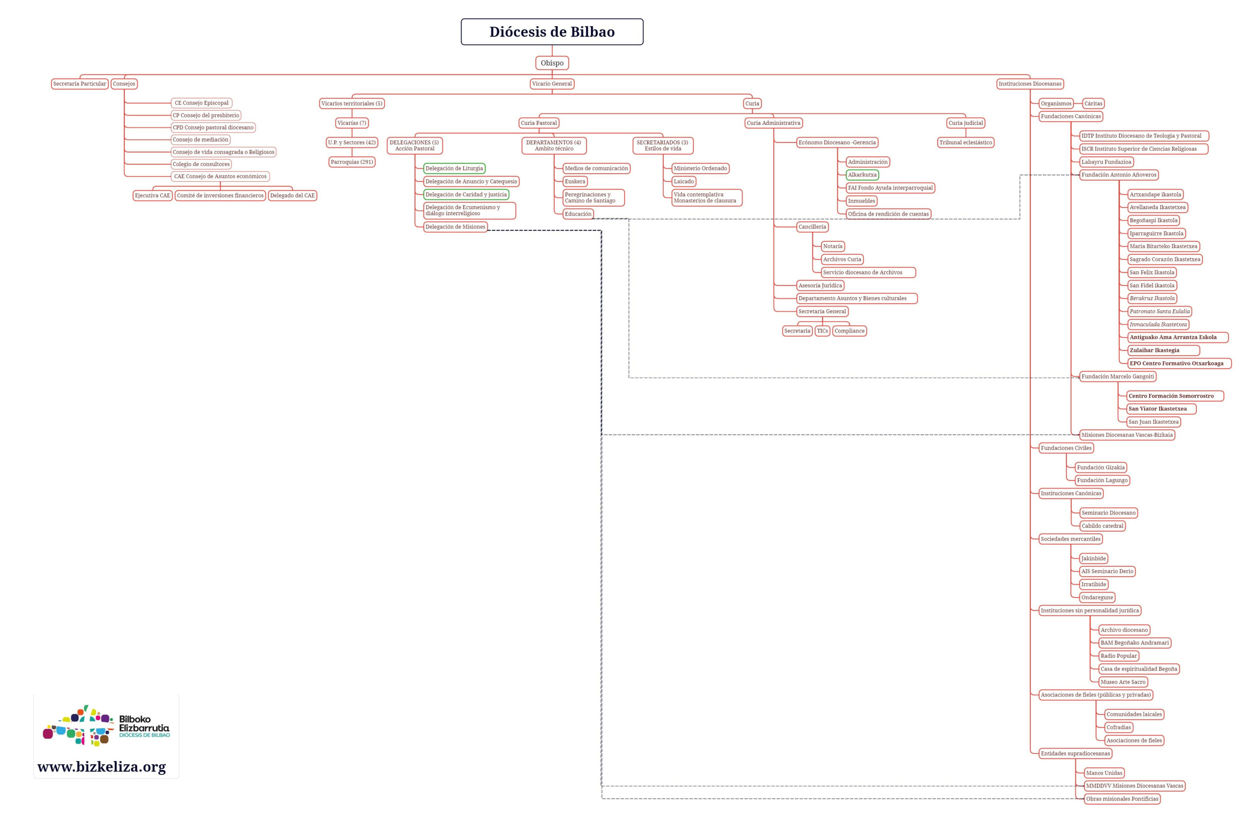This screenshot has height=824, width=1251.
Task: Click the Educación department node
Action: 578,214
